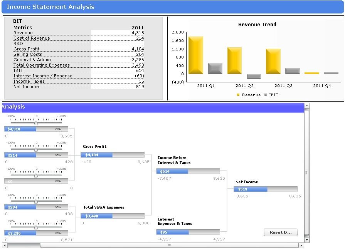The width and height of the screenshot is (345, 249).
Task: Click the Net Income row in metrics table
Action: point(79,87)
